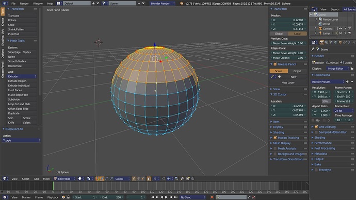The image size is (356, 200).
Task: Open the Info editor type selector icon
Action: 5,4
